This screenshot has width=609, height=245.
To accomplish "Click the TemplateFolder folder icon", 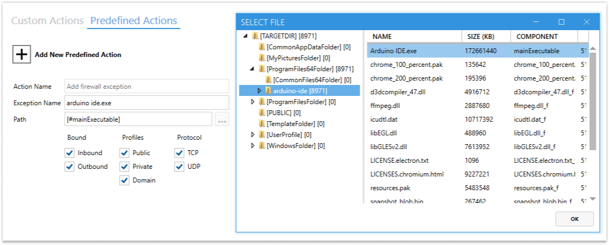I will [262, 124].
